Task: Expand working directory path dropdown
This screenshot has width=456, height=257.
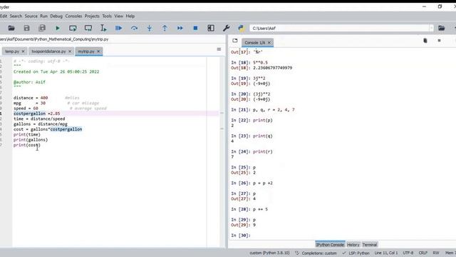Action: point(431,29)
